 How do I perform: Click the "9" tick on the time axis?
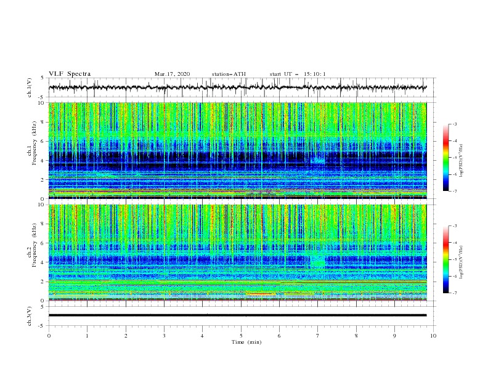(x=394, y=336)
